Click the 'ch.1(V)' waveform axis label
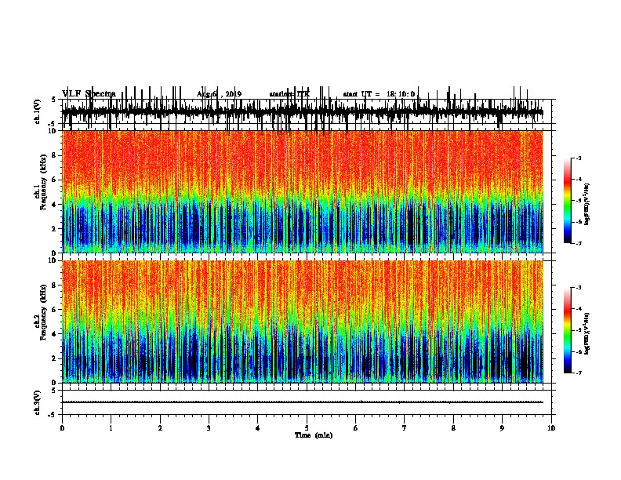Screen dimensions: 621x480 point(38,111)
